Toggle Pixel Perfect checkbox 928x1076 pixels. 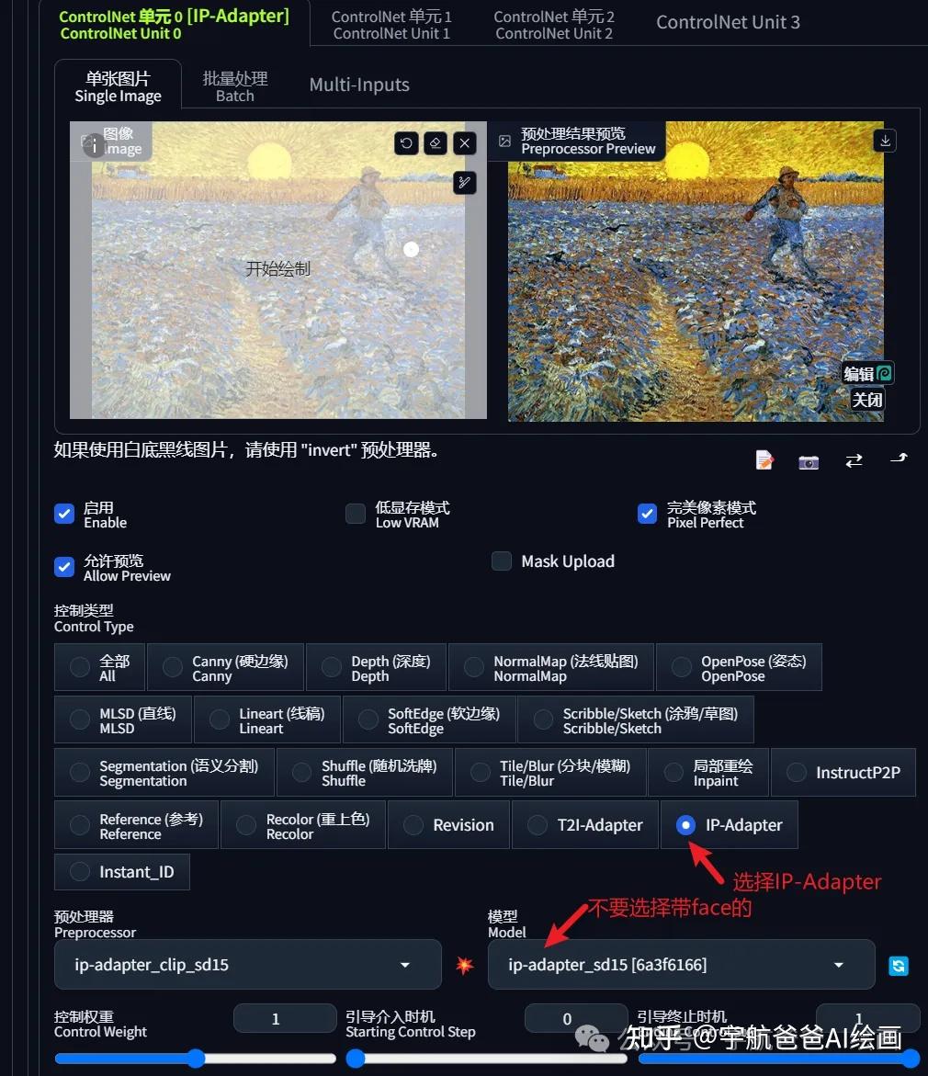[x=647, y=514]
